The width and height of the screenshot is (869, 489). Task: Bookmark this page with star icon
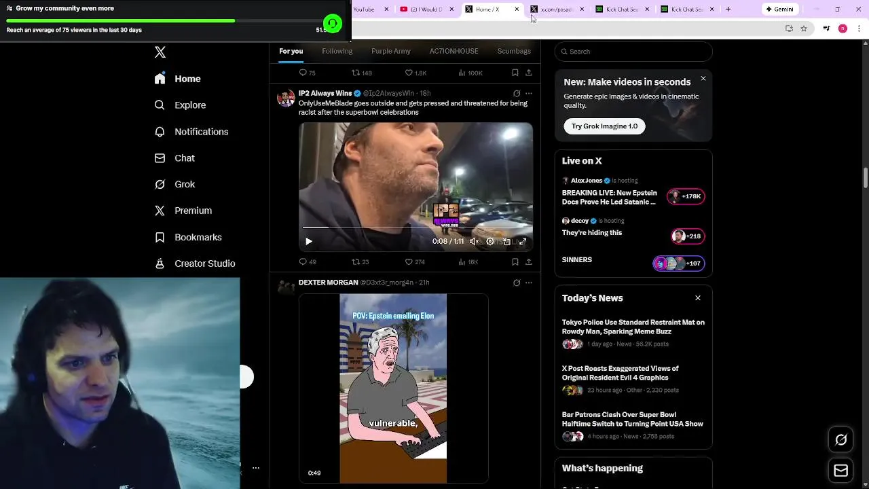[804, 29]
